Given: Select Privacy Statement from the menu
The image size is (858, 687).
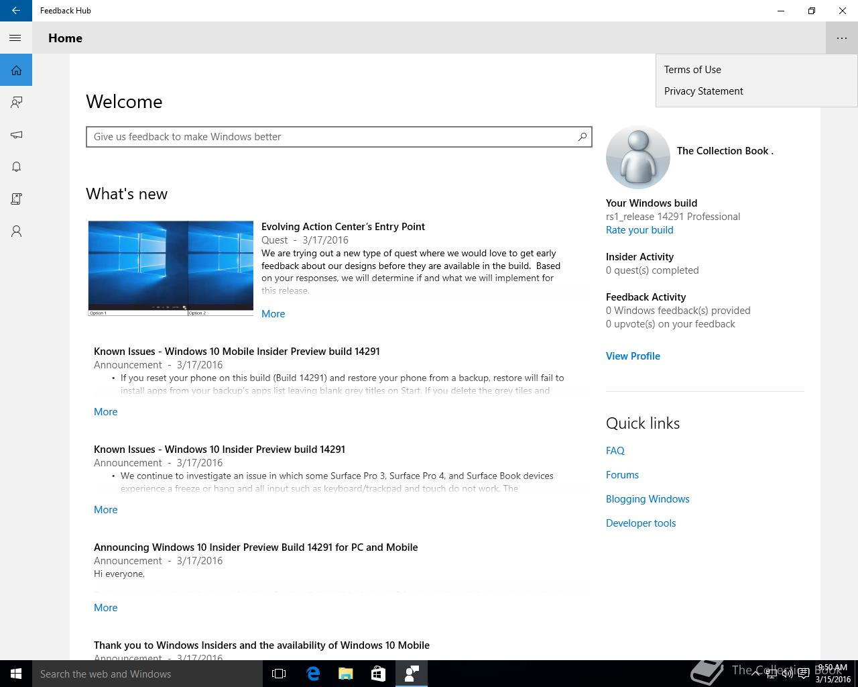Looking at the screenshot, I should tap(703, 91).
